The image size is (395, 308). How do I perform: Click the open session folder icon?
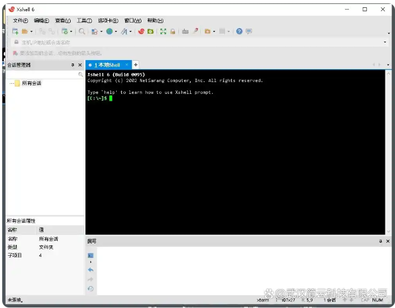coord(25,31)
